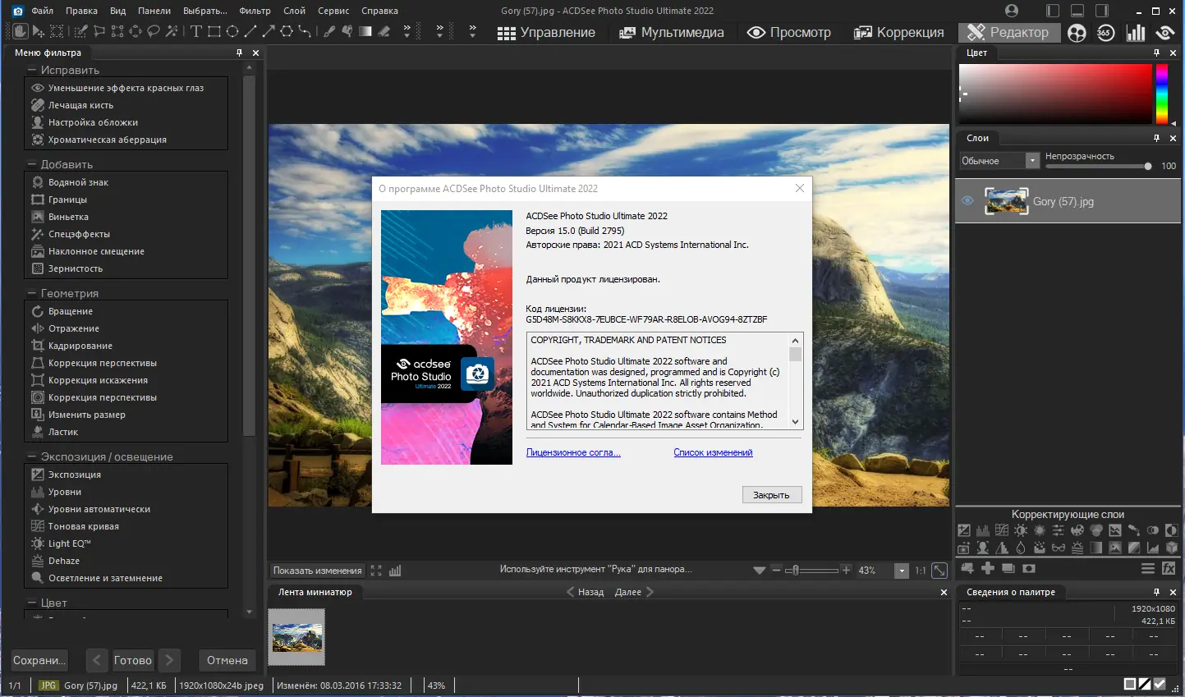Choose the Line drawing tool
1185x697 pixels.
click(250, 32)
